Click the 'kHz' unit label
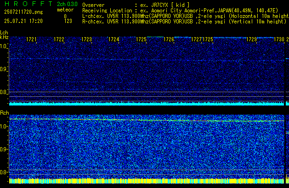Viewport: 289px width, 188px height. tap(4, 37)
